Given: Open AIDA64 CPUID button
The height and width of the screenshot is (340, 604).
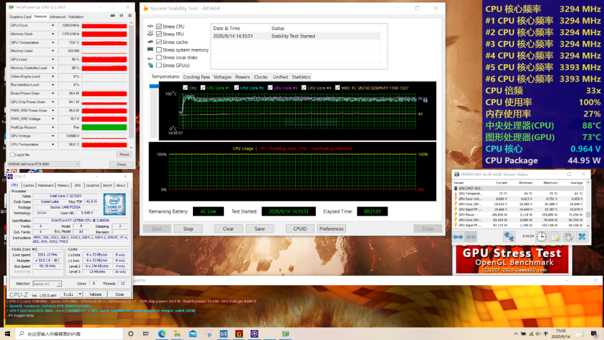Looking at the screenshot, I should point(300,229).
